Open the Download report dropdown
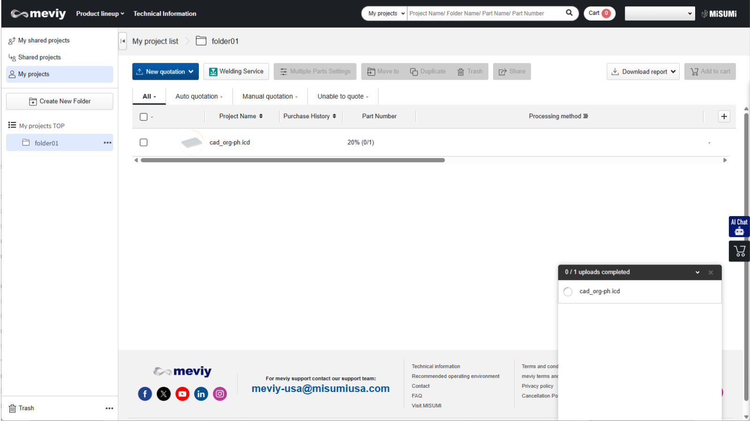 pyautogui.click(x=643, y=72)
